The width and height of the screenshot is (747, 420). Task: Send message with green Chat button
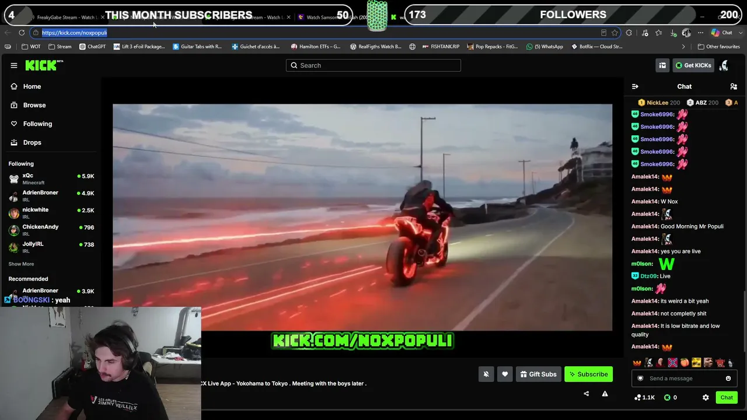727,397
